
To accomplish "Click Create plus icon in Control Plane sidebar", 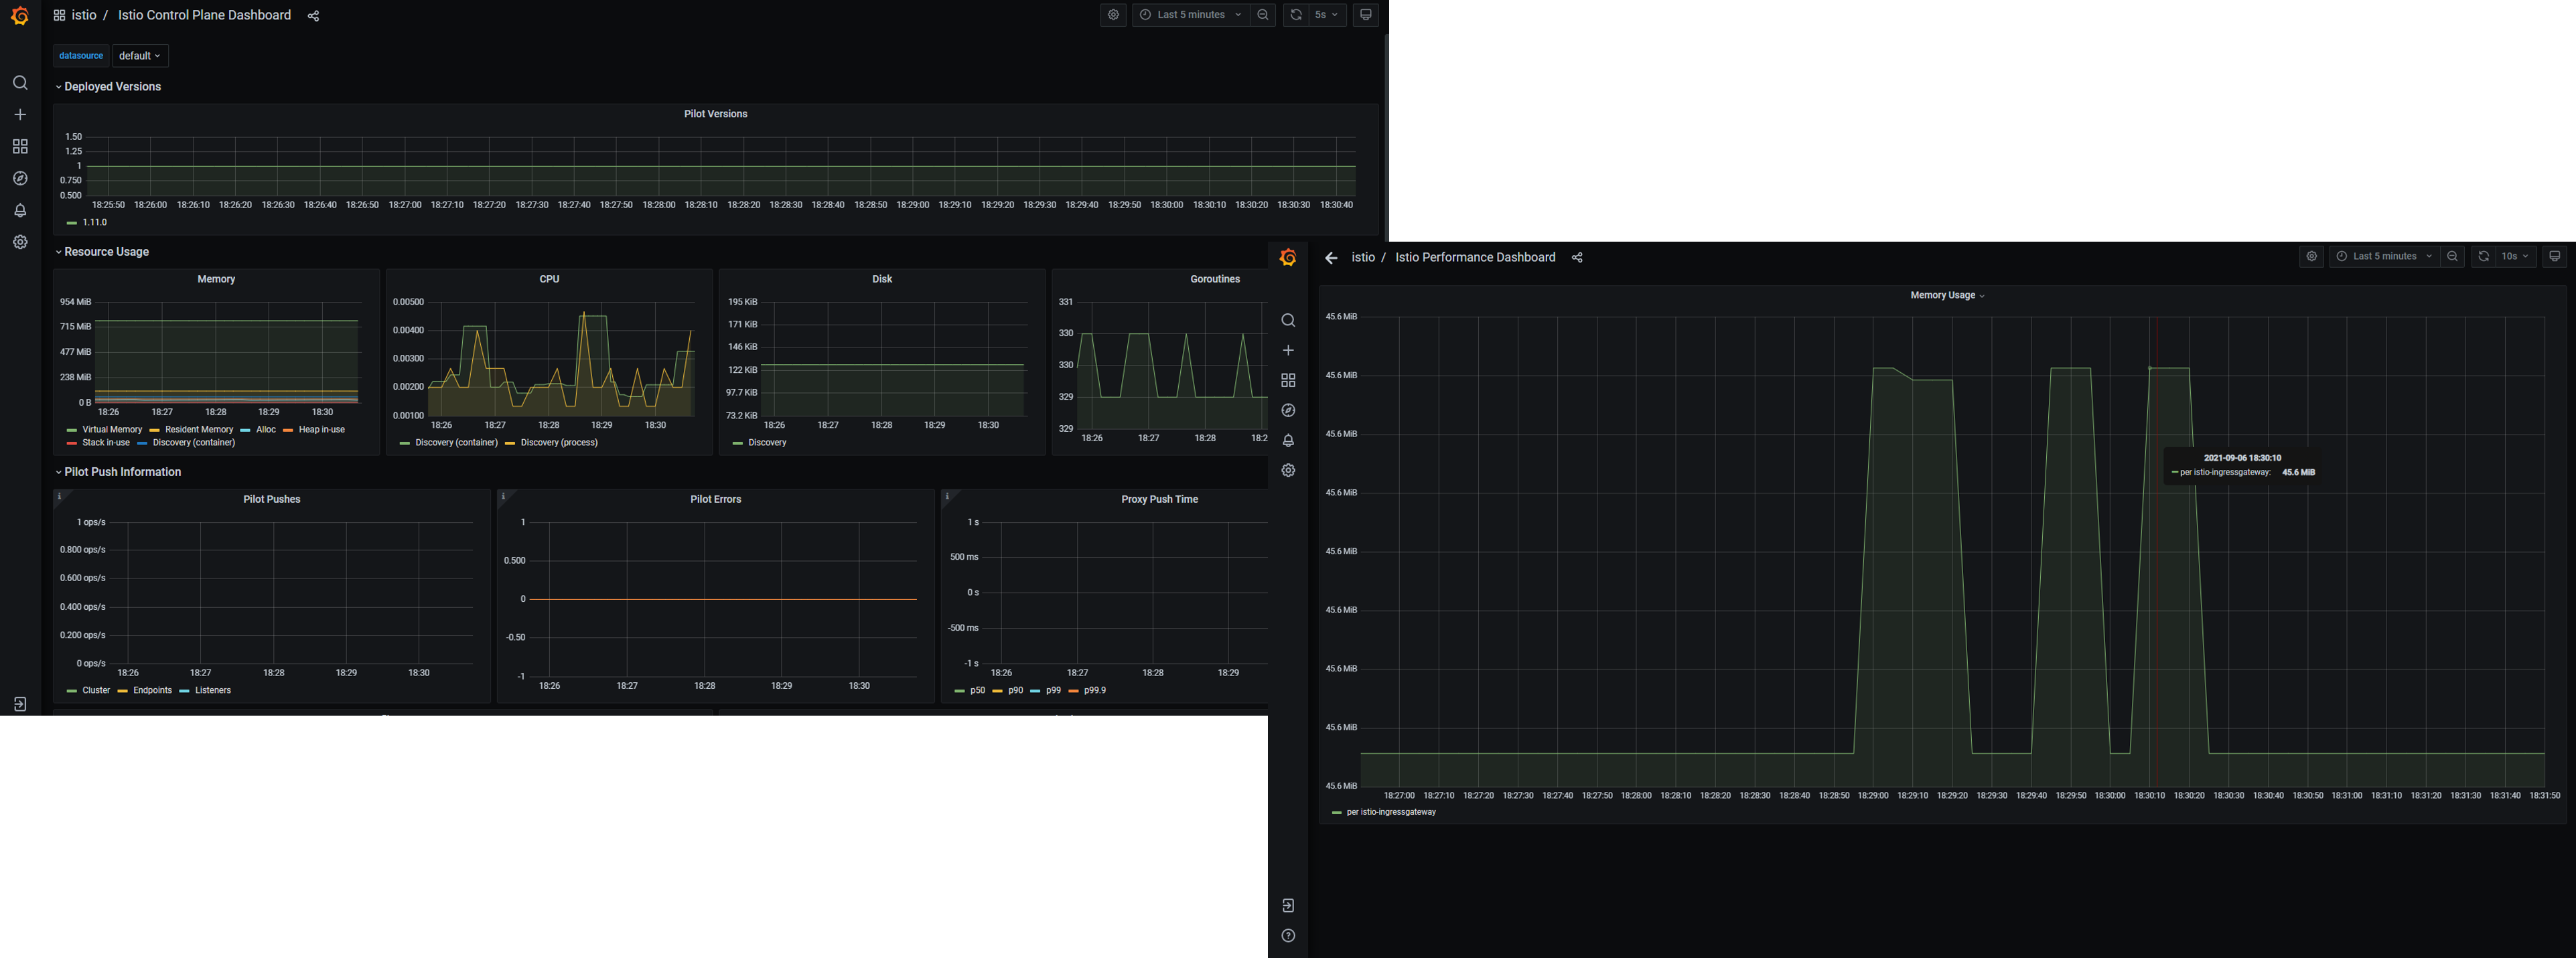I will [x=20, y=115].
